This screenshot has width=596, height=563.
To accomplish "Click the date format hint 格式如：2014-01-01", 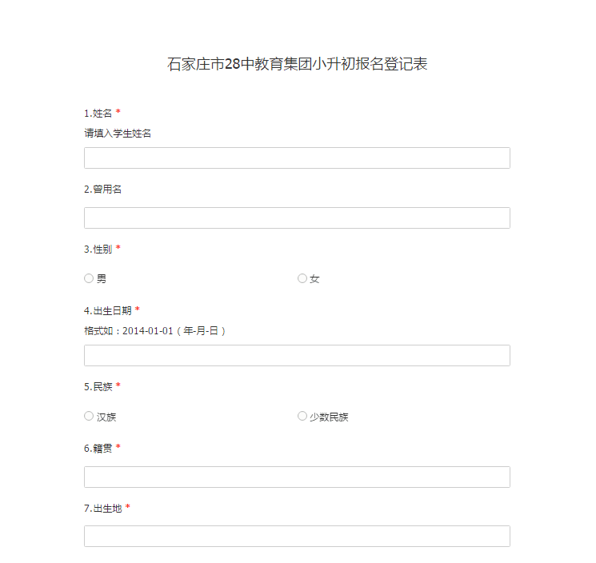I will pos(155,331).
